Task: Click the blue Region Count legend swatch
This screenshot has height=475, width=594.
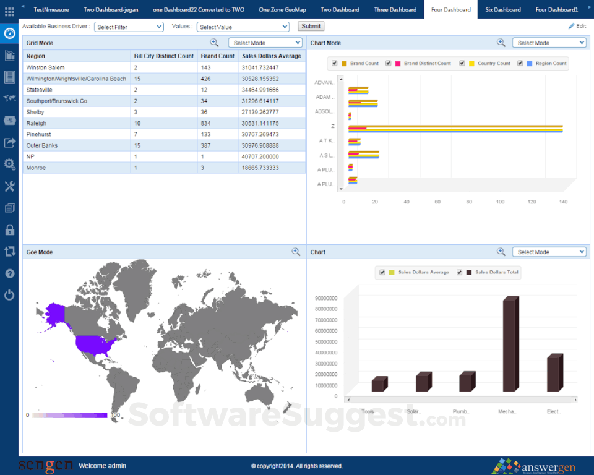Action: pyautogui.click(x=530, y=64)
